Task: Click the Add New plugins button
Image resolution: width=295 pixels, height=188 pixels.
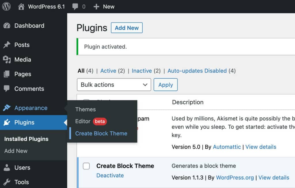Action: point(127,28)
